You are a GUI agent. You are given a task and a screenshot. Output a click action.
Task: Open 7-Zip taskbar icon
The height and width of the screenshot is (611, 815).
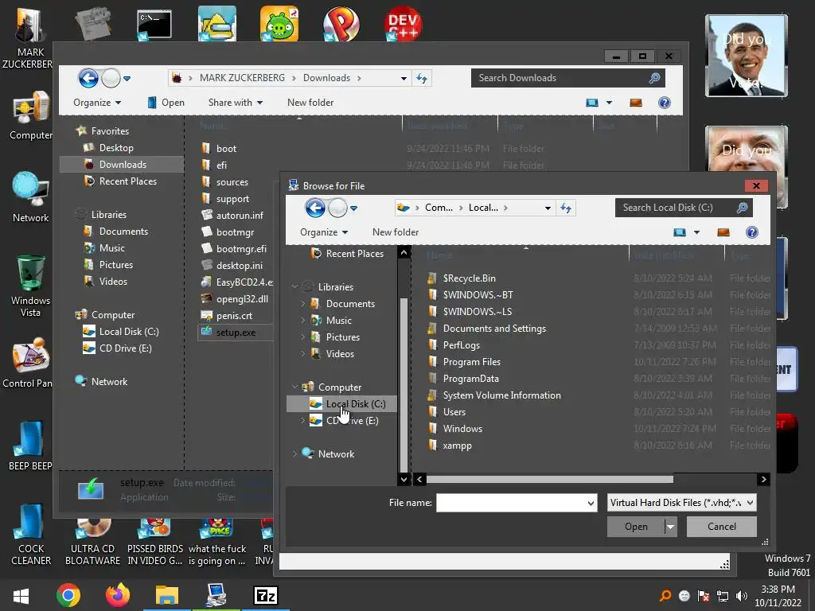[266, 595]
